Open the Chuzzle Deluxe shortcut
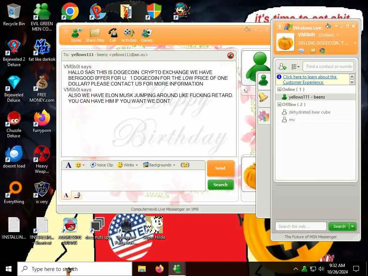The width and height of the screenshot is (368, 276). click(x=14, y=124)
